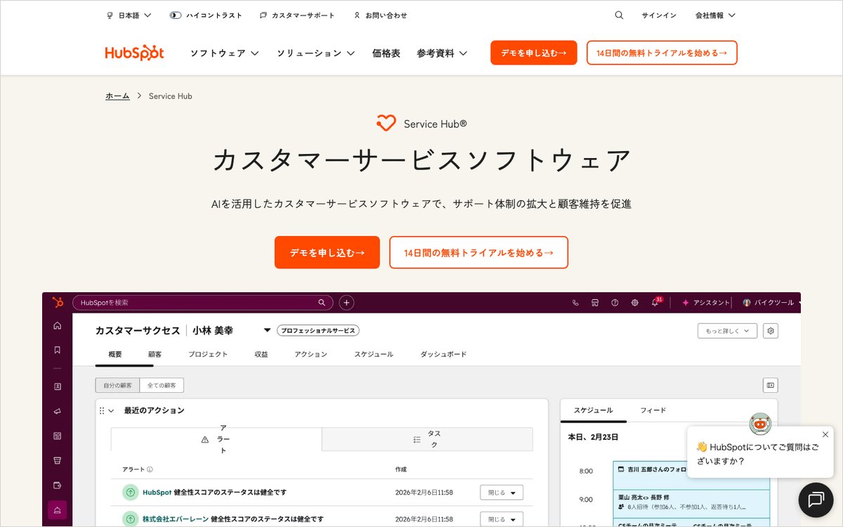
Task: Click the wallet icon in the app sidebar
Action: pyautogui.click(x=58, y=485)
